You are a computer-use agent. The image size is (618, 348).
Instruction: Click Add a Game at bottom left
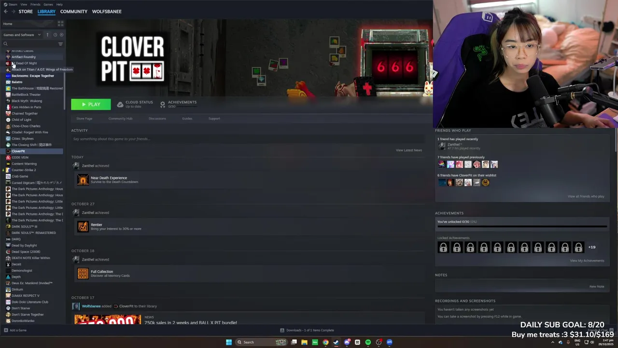[15, 330]
